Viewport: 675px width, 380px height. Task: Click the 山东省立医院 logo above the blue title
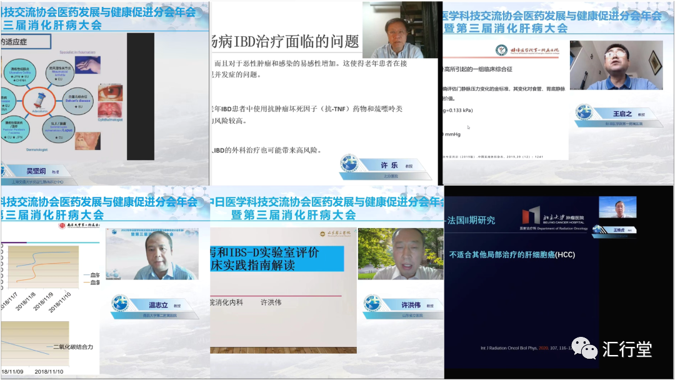336,234
